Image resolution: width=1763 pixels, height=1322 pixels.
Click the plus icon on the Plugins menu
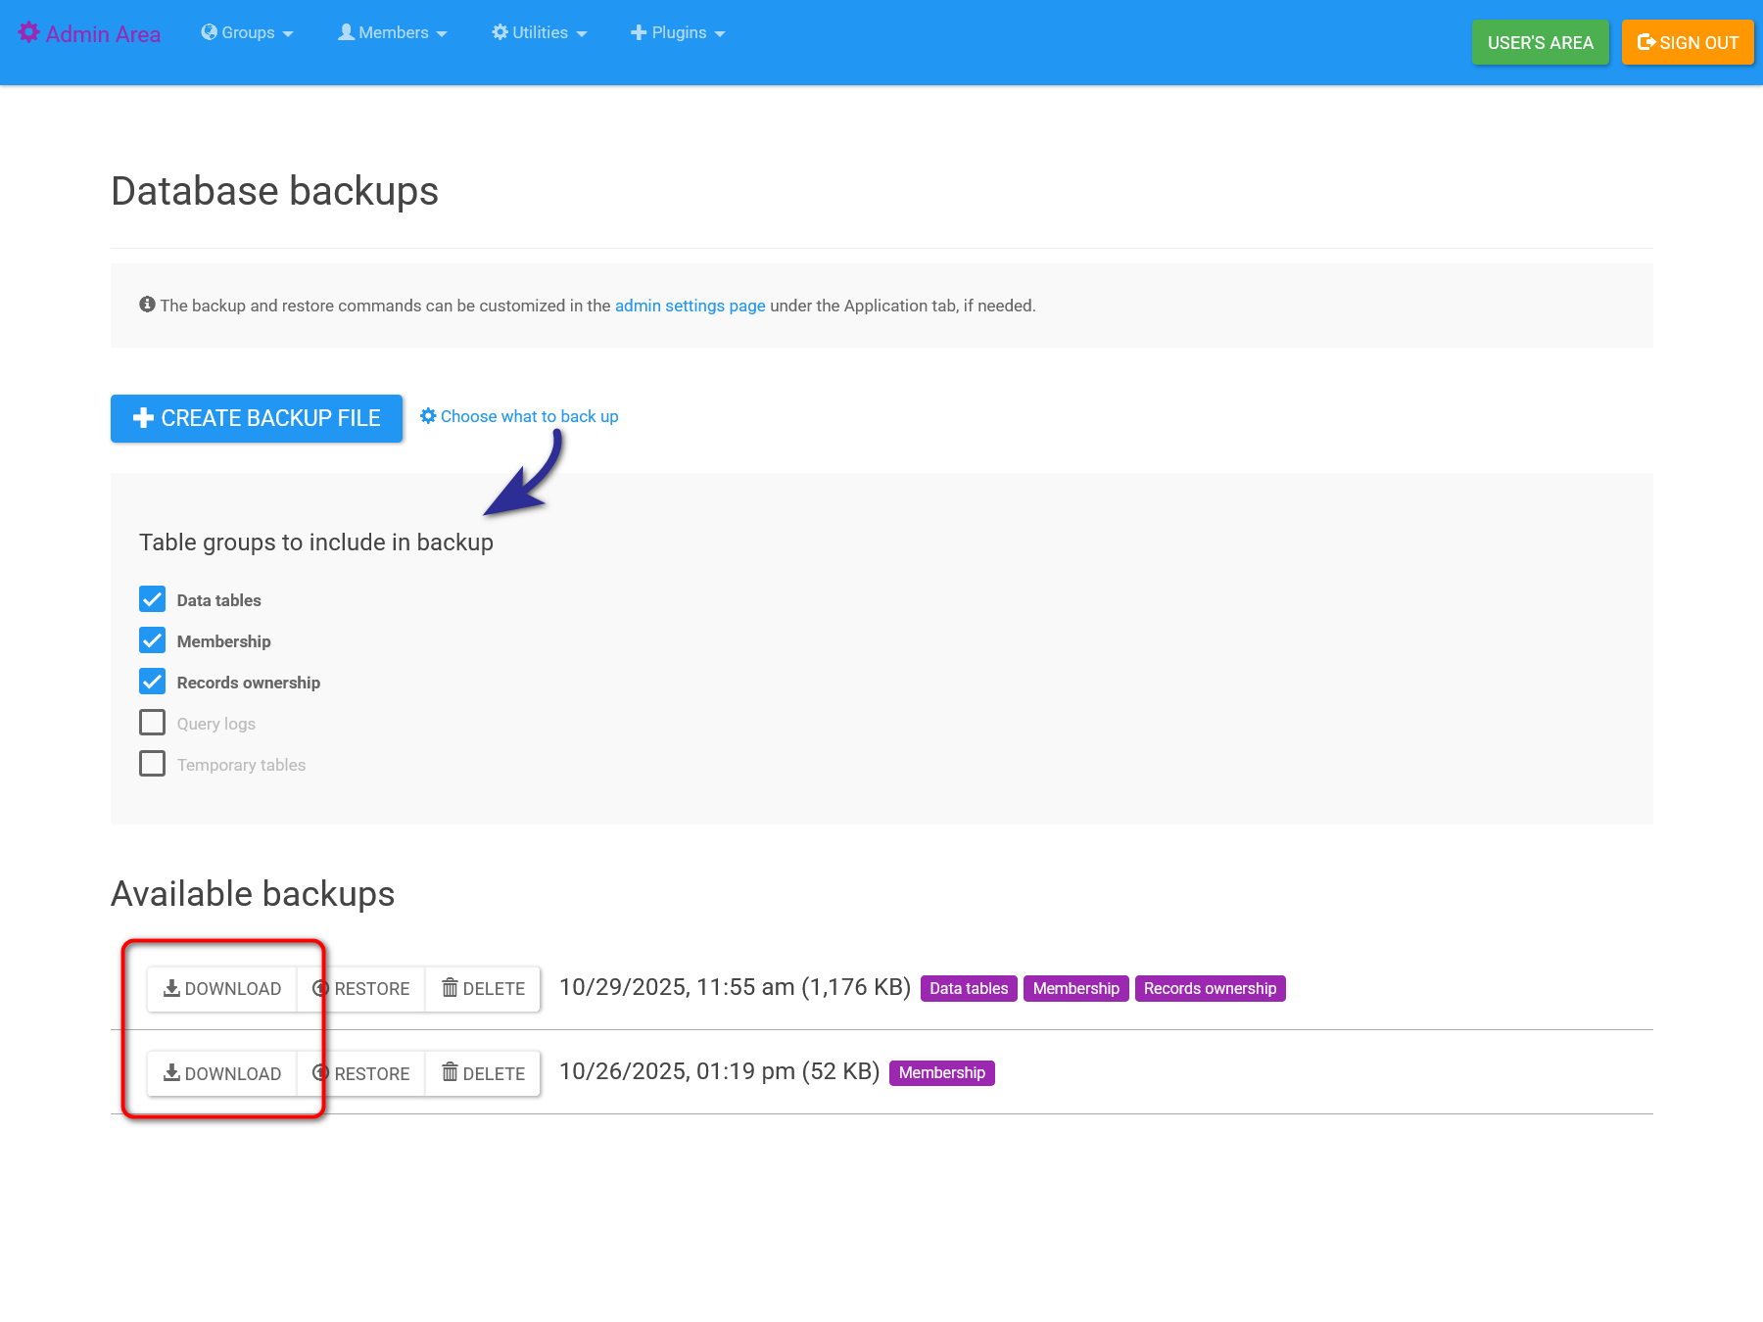click(639, 32)
